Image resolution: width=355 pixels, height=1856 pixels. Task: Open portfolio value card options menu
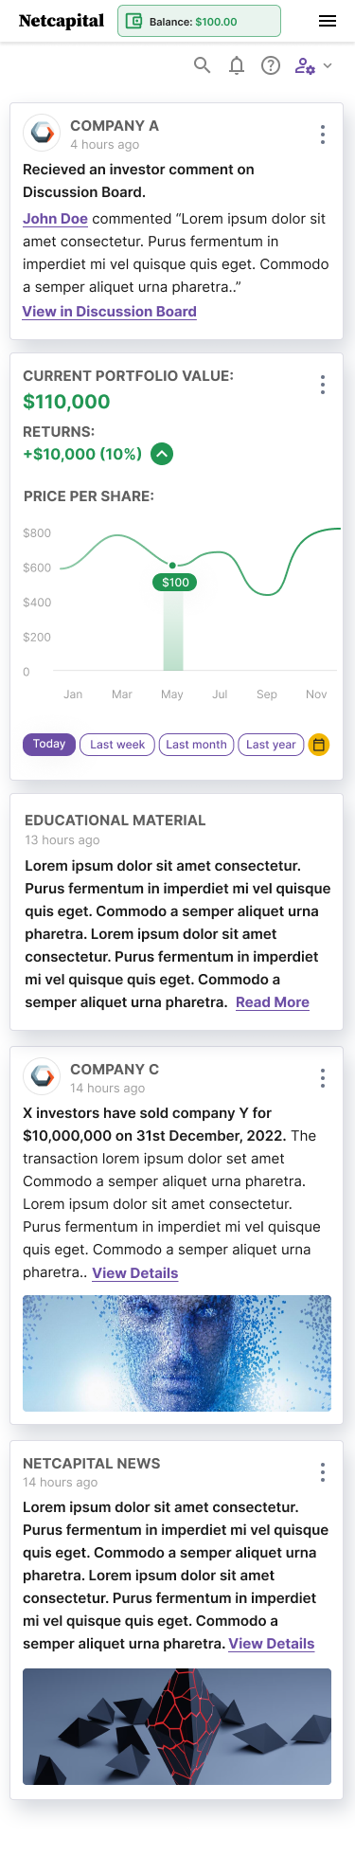tap(323, 385)
